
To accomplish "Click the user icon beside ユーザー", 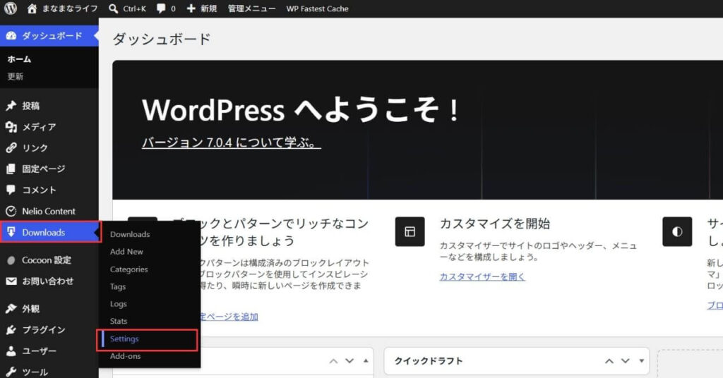I will click(x=11, y=350).
